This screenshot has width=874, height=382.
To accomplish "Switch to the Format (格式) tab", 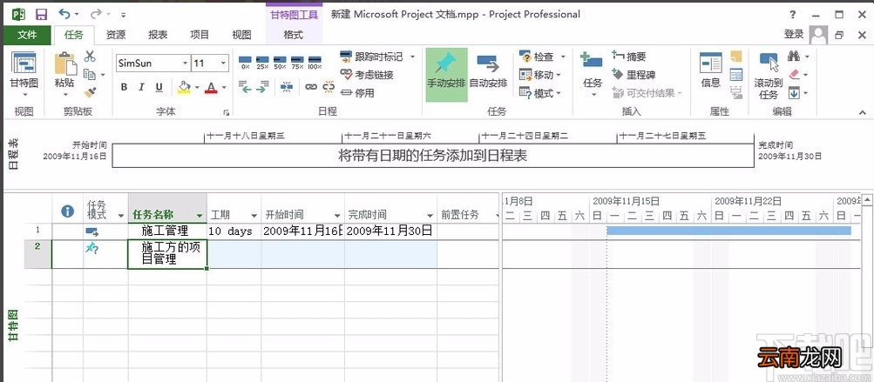I will coord(293,35).
